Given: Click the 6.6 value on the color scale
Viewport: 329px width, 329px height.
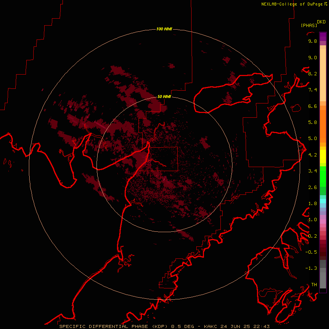Looking at the screenshot, I should click(x=313, y=106).
